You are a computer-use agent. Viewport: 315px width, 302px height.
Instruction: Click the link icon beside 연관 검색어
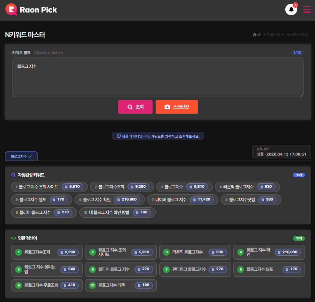coord(14,238)
